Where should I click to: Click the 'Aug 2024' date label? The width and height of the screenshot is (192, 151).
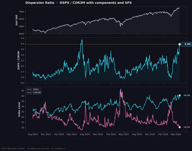tap(85, 134)
